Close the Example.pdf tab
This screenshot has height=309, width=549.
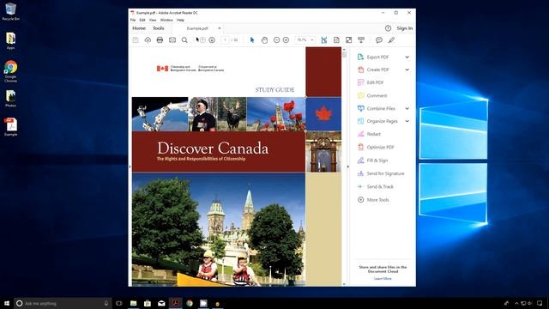220,28
